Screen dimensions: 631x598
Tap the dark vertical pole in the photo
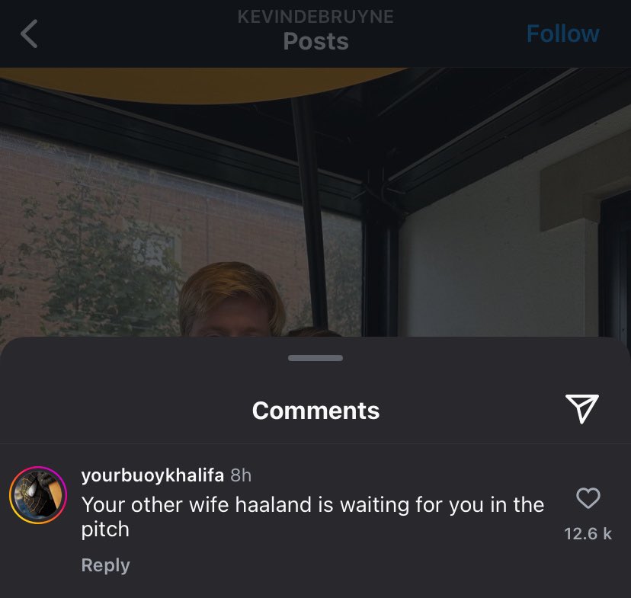coord(309,209)
